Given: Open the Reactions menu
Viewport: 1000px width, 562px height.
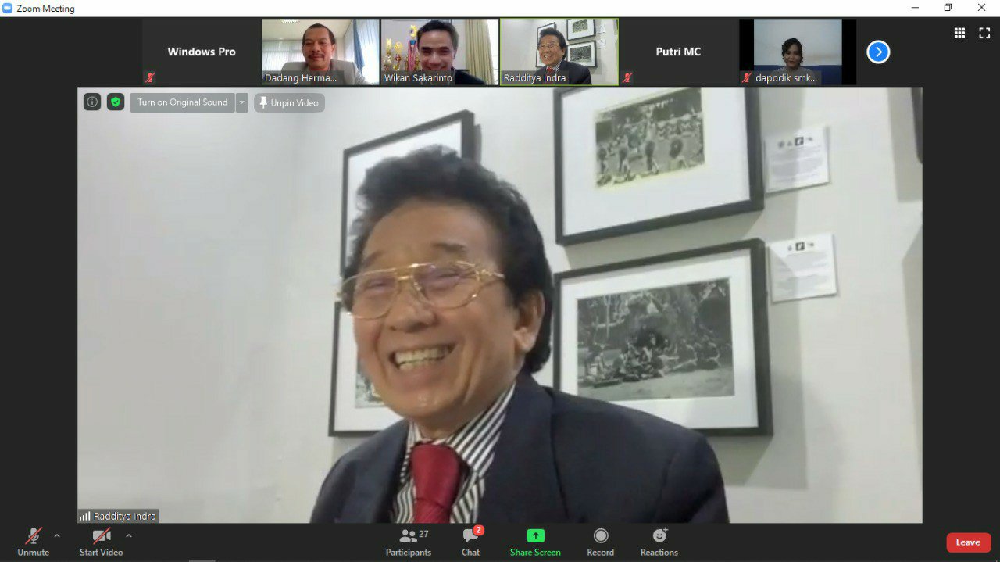Looking at the screenshot, I should (659, 542).
